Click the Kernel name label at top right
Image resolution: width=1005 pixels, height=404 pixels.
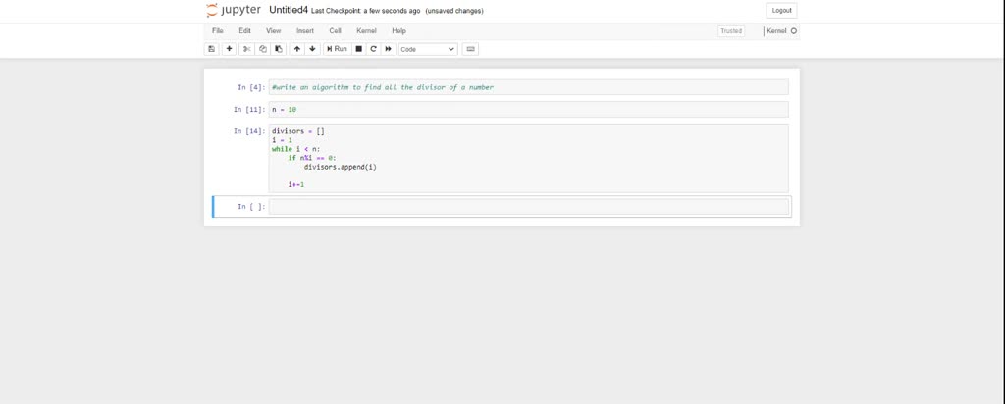click(776, 30)
